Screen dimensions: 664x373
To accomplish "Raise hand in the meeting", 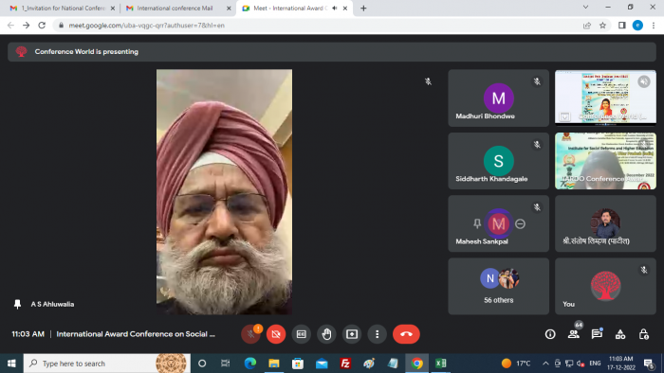I will pos(326,334).
